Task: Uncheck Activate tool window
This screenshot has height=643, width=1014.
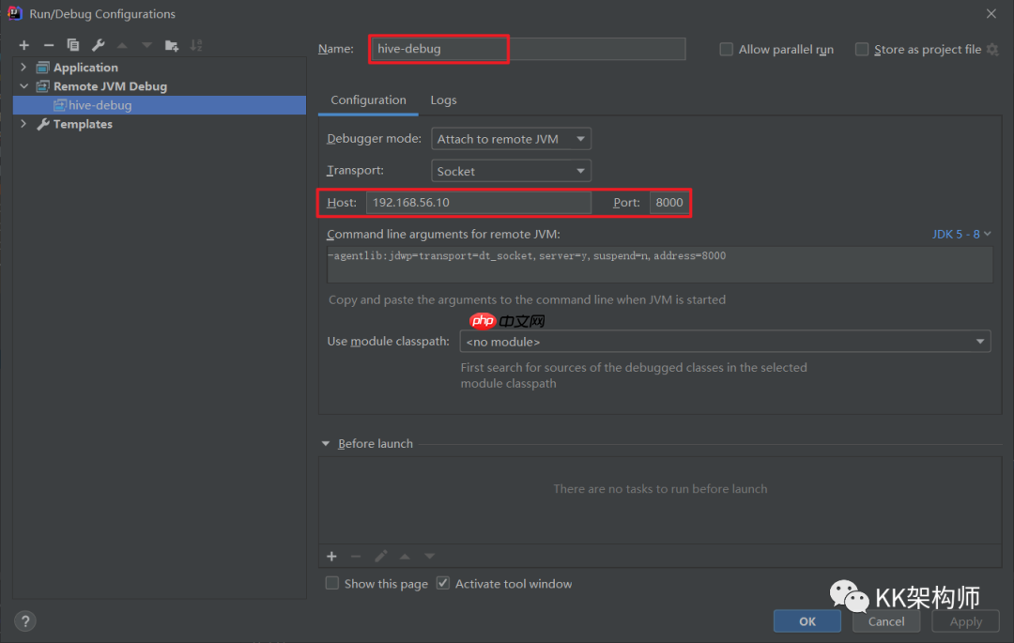Action: tap(443, 584)
